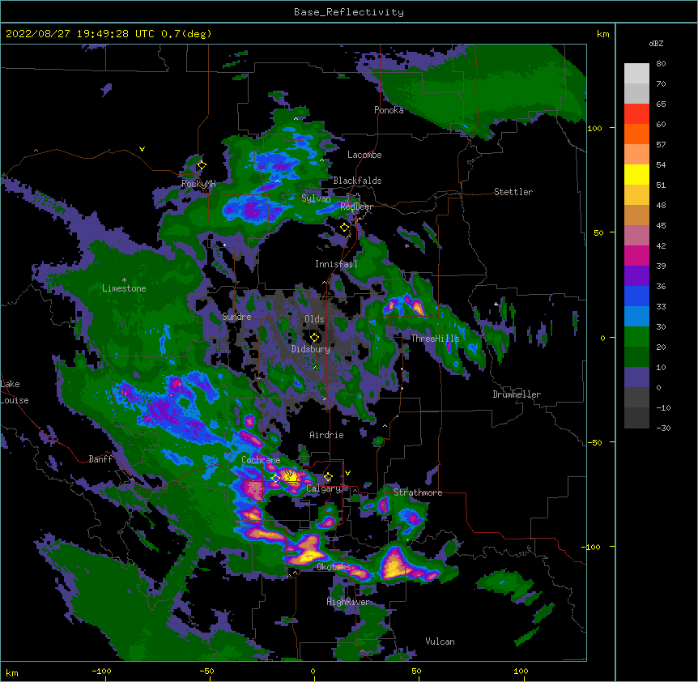Click the ThreeHills city label
The image size is (698, 682).
pyautogui.click(x=435, y=339)
